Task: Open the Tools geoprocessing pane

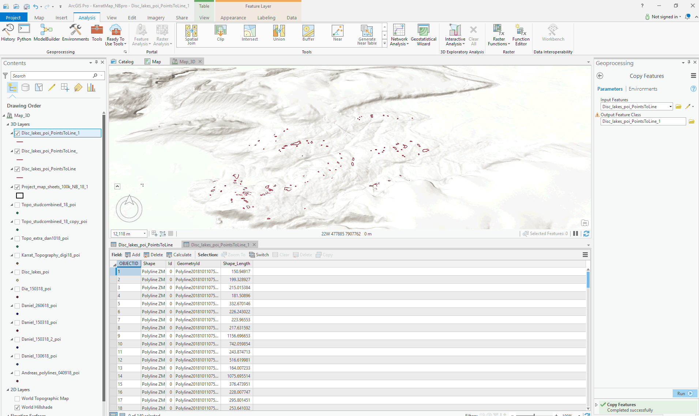Action: tap(97, 33)
